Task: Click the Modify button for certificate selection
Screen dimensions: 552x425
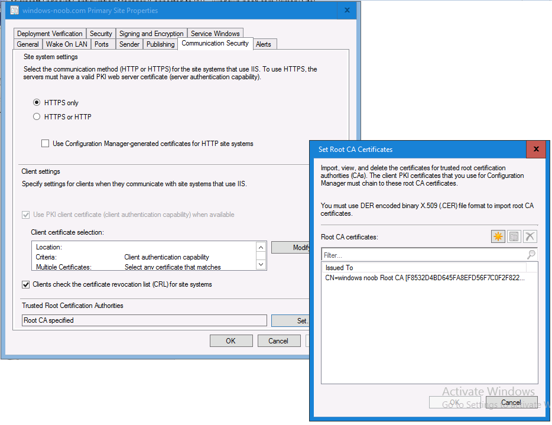Action: coord(291,247)
